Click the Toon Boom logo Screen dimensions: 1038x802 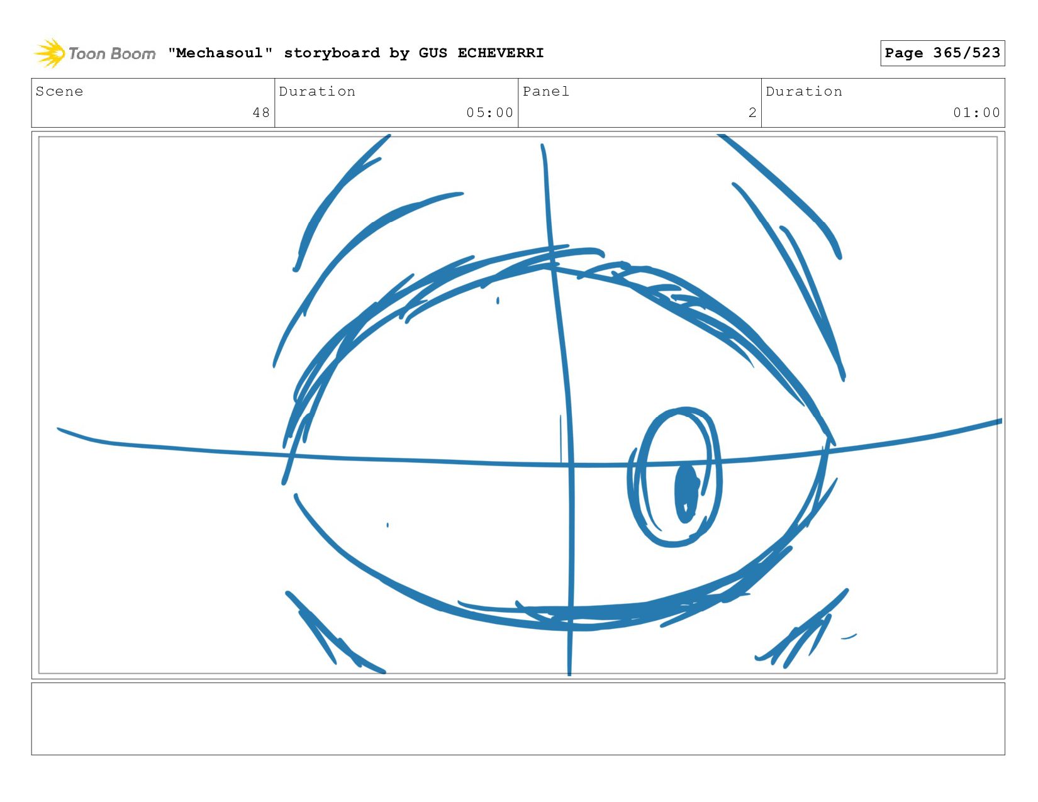click(x=94, y=53)
